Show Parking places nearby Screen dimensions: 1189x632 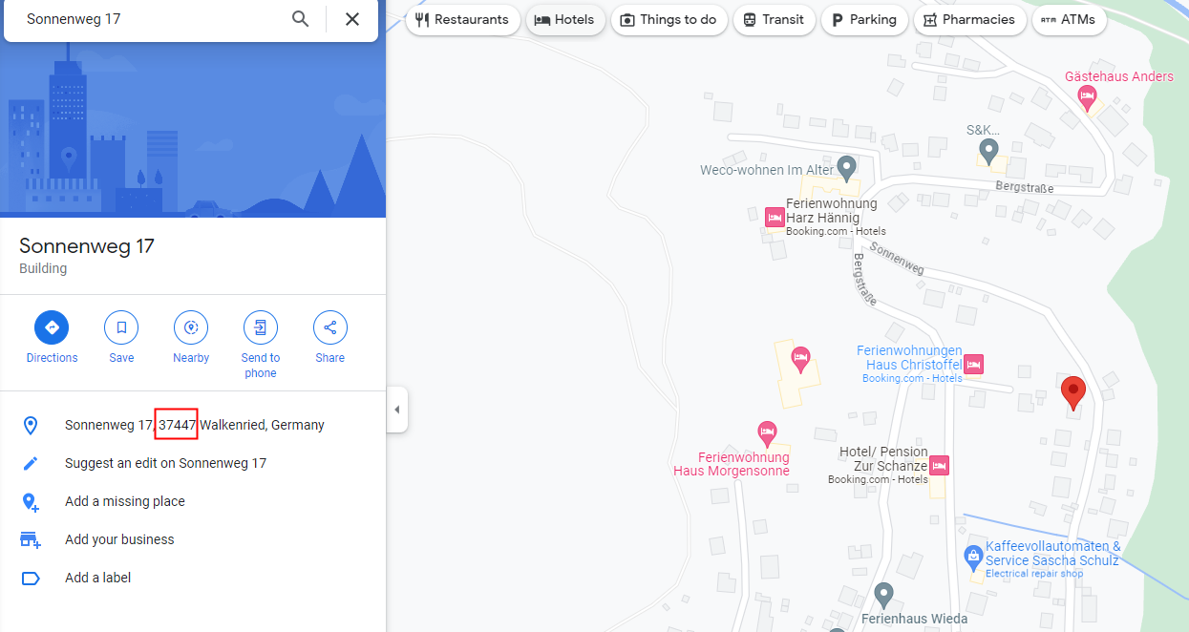[x=863, y=20]
